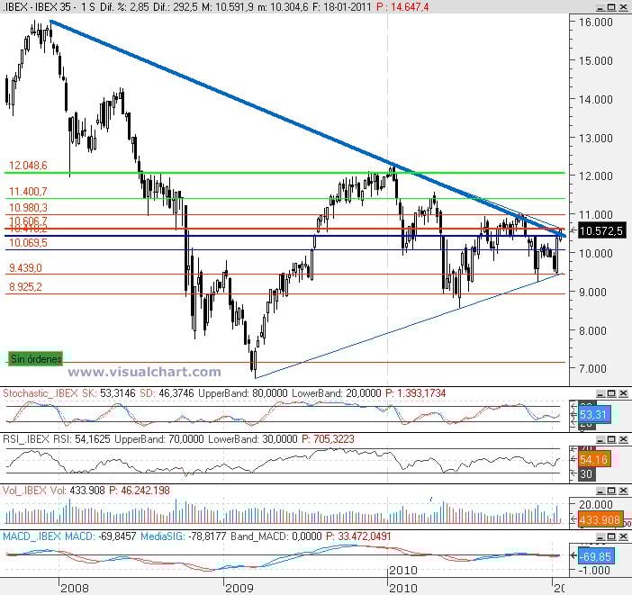This screenshot has width=632, height=595.
Task: Close the main IBEX 35 chart window
Action: point(623,7)
